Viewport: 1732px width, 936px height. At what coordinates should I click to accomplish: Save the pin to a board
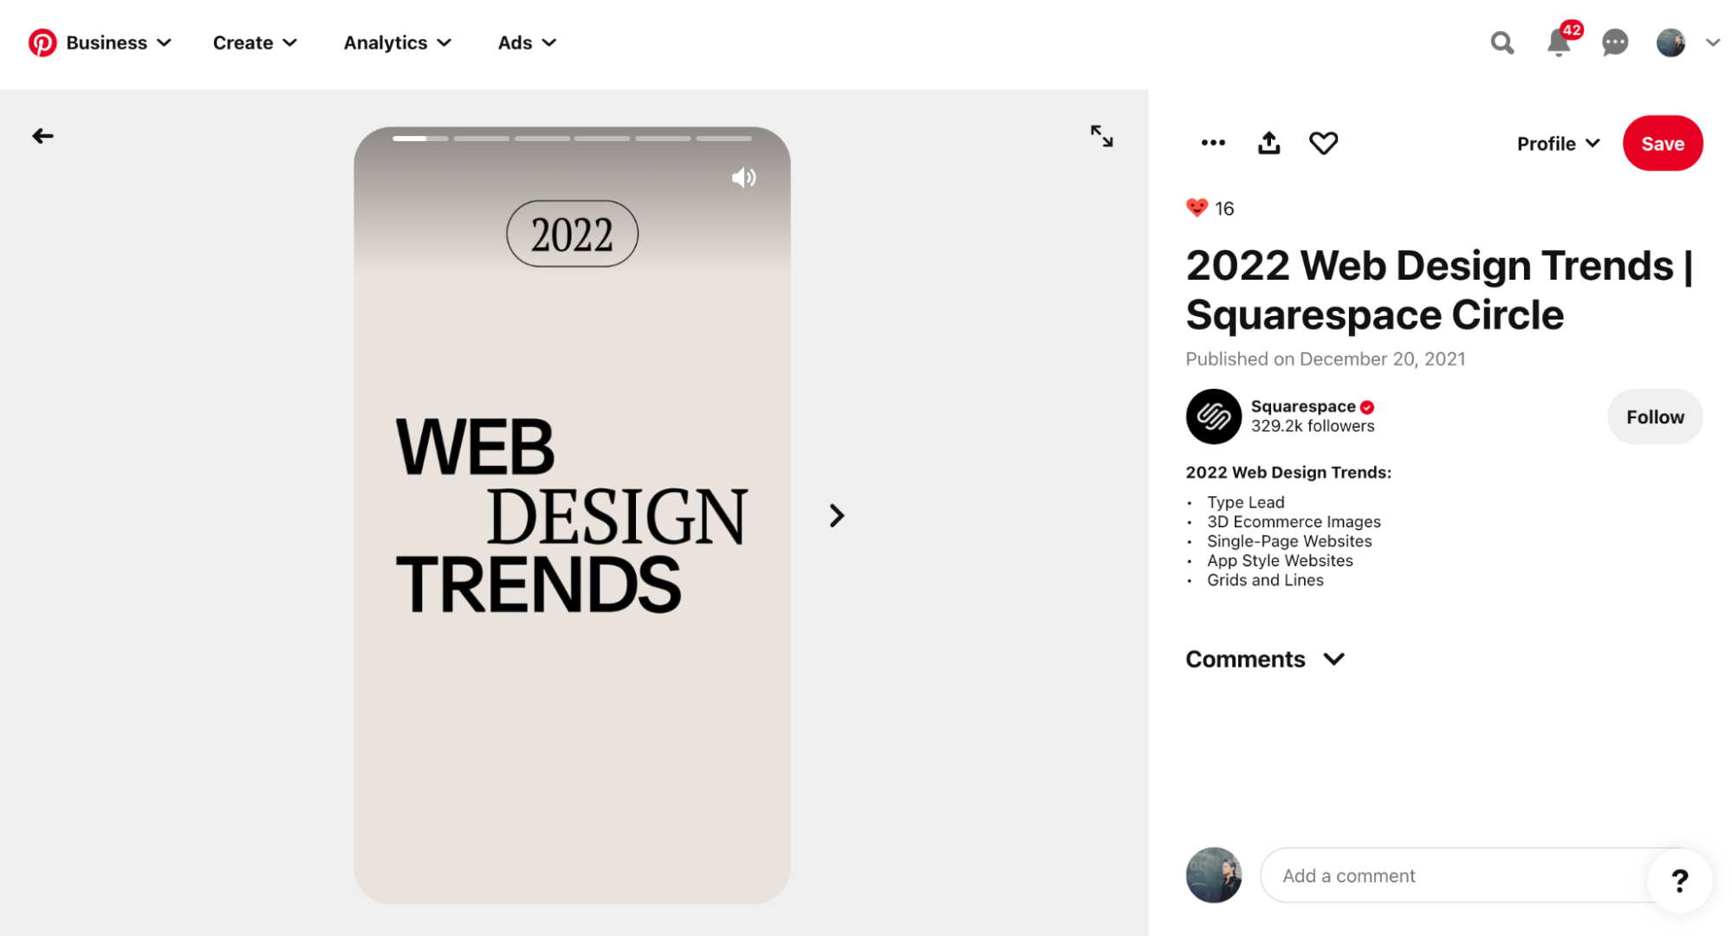click(1662, 143)
